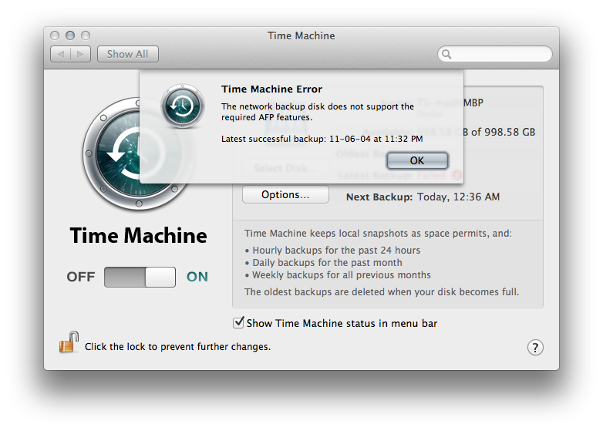Screen dimensions: 603x431
Task: Click the large Time Machine clock icon
Action: tap(139, 153)
